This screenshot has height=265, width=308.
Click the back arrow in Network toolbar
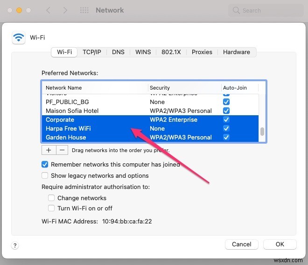tap(49, 10)
